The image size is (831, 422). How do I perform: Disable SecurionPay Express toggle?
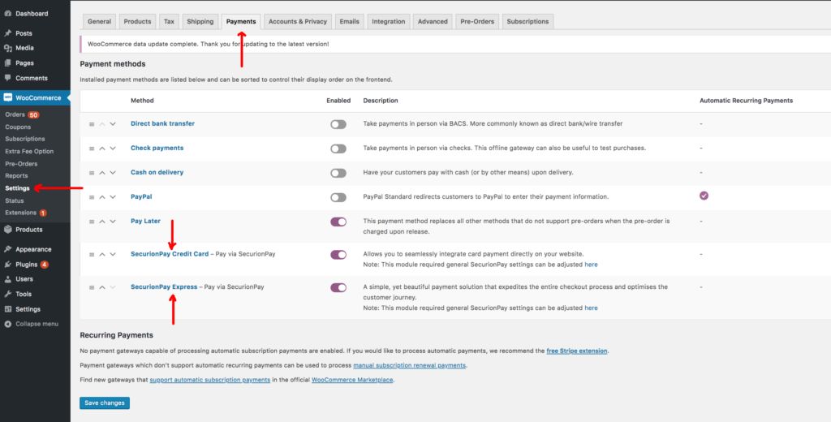(338, 287)
